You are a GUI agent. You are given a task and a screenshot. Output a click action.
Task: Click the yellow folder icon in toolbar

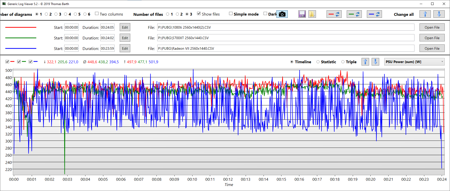pos(312,14)
